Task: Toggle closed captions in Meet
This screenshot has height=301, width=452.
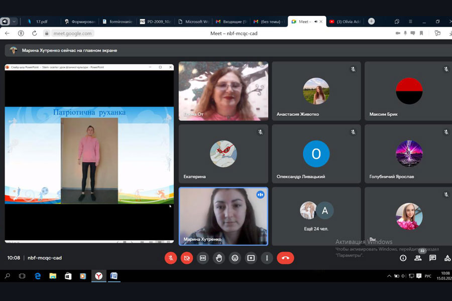Action: coord(203,258)
